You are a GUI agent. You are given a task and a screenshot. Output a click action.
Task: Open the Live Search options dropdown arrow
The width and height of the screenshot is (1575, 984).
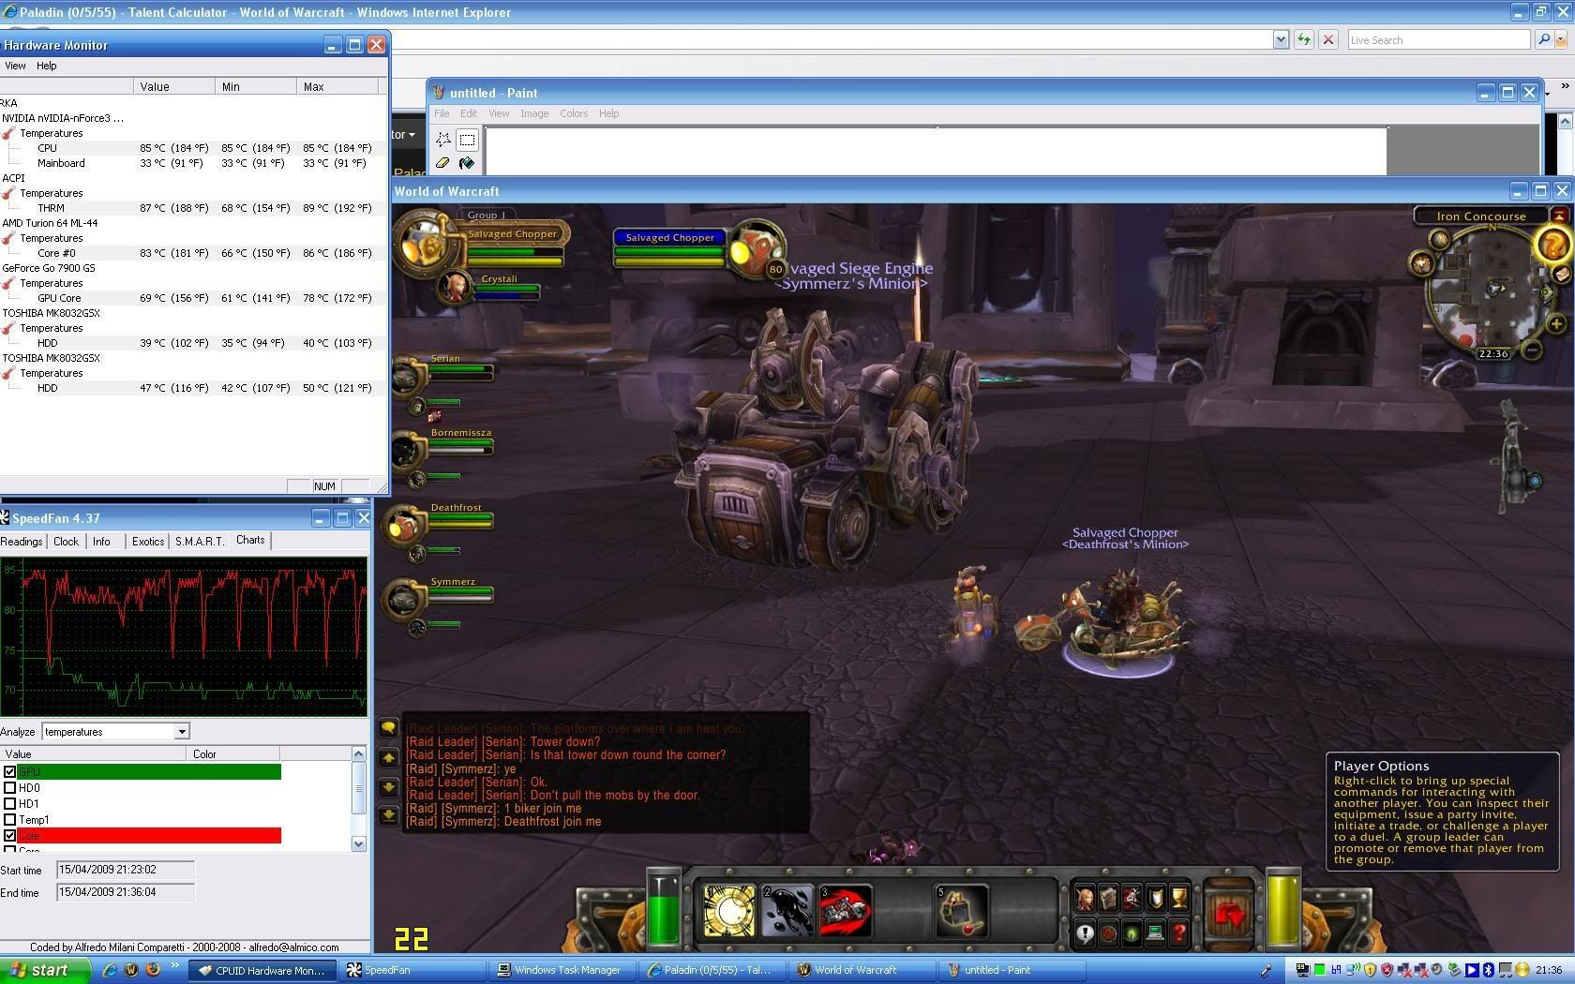coord(1562,39)
